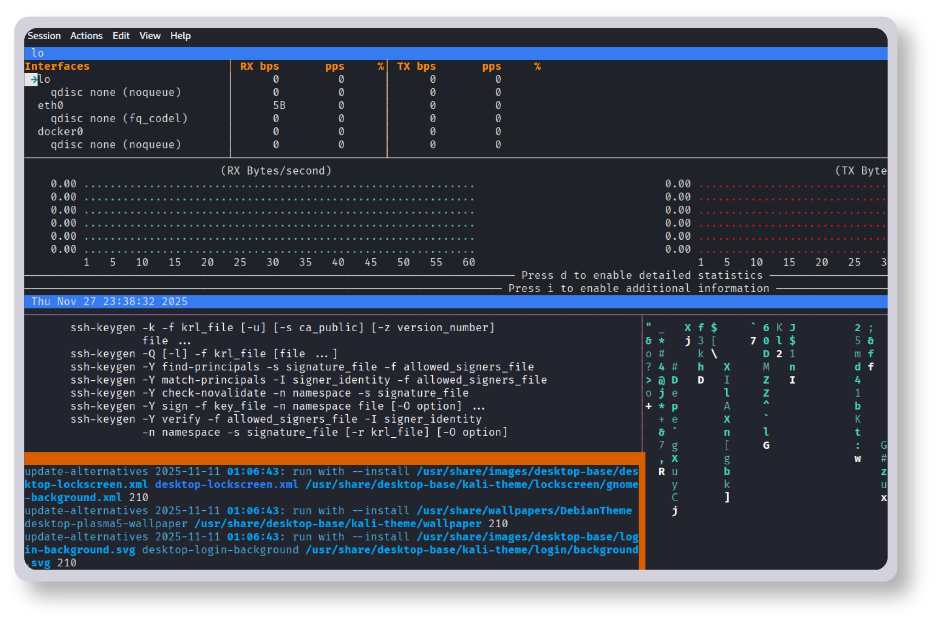Select the docker0 interface row

[60, 132]
